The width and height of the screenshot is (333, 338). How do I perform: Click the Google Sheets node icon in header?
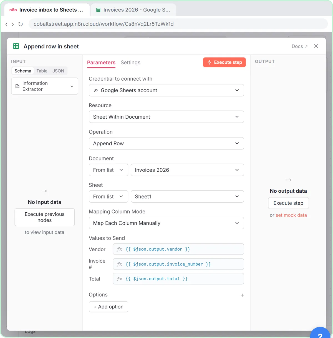click(x=16, y=46)
